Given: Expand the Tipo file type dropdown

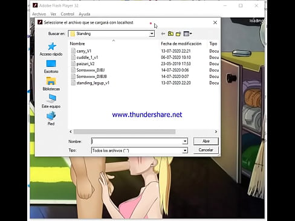Looking at the screenshot, I should click(185, 150).
